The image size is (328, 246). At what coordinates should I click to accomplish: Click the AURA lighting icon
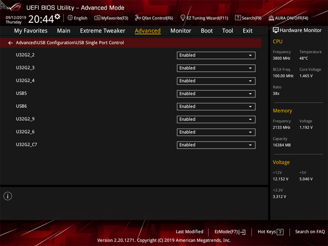[x=271, y=18]
